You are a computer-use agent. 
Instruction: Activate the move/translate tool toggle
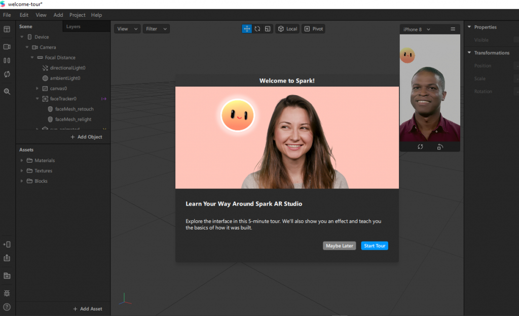click(247, 29)
